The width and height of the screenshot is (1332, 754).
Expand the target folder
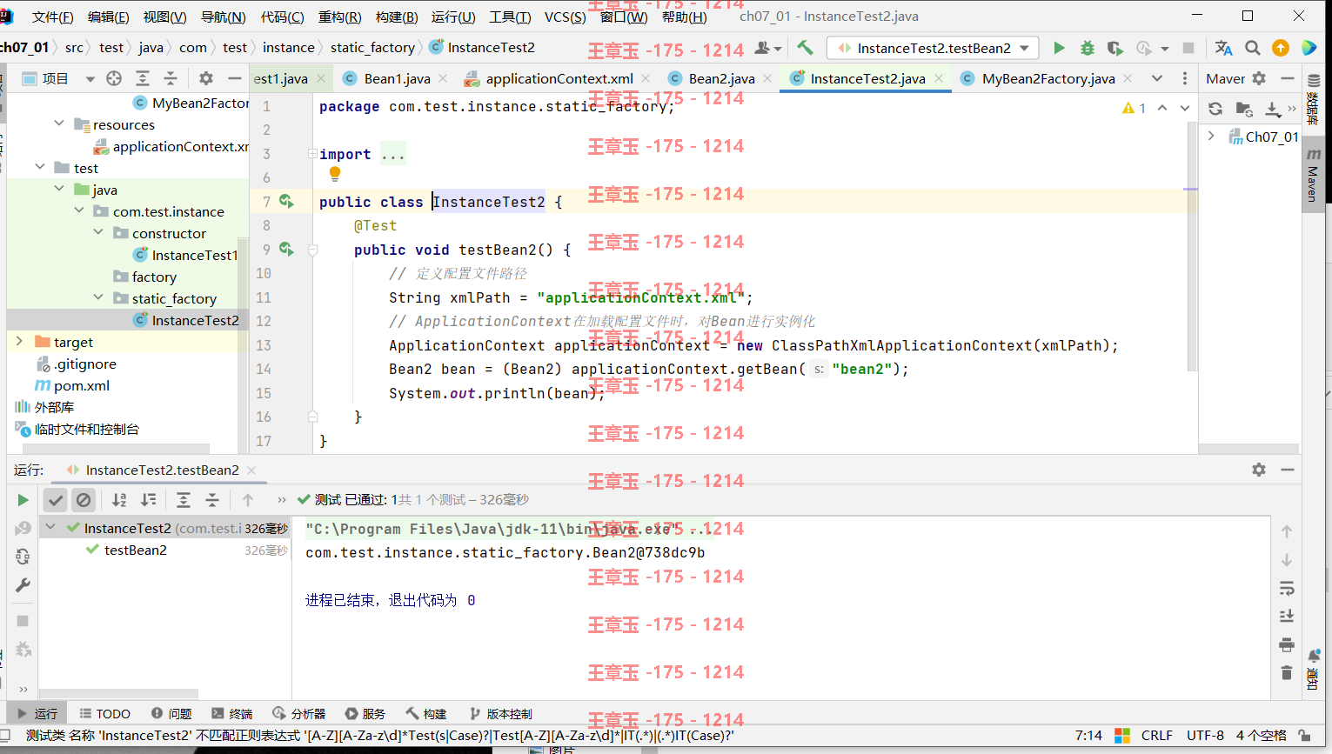tap(19, 341)
